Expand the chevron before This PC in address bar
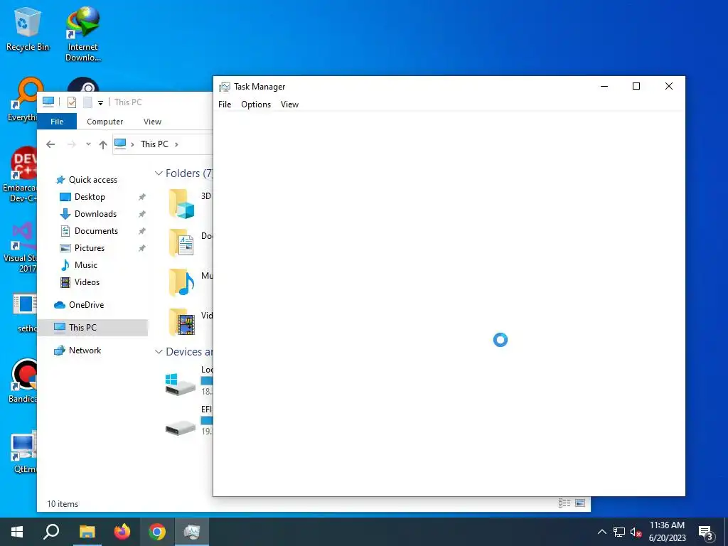728x546 pixels. click(x=132, y=144)
